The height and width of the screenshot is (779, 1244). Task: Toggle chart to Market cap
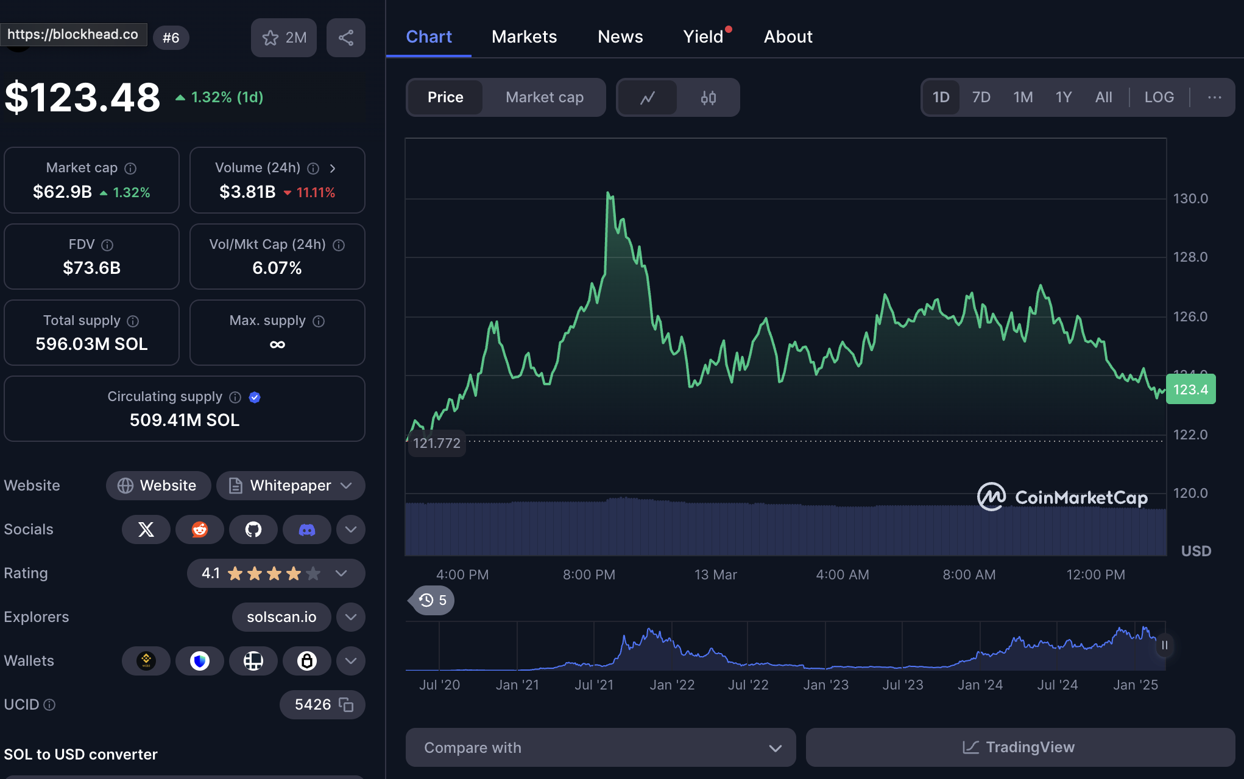[544, 97]
